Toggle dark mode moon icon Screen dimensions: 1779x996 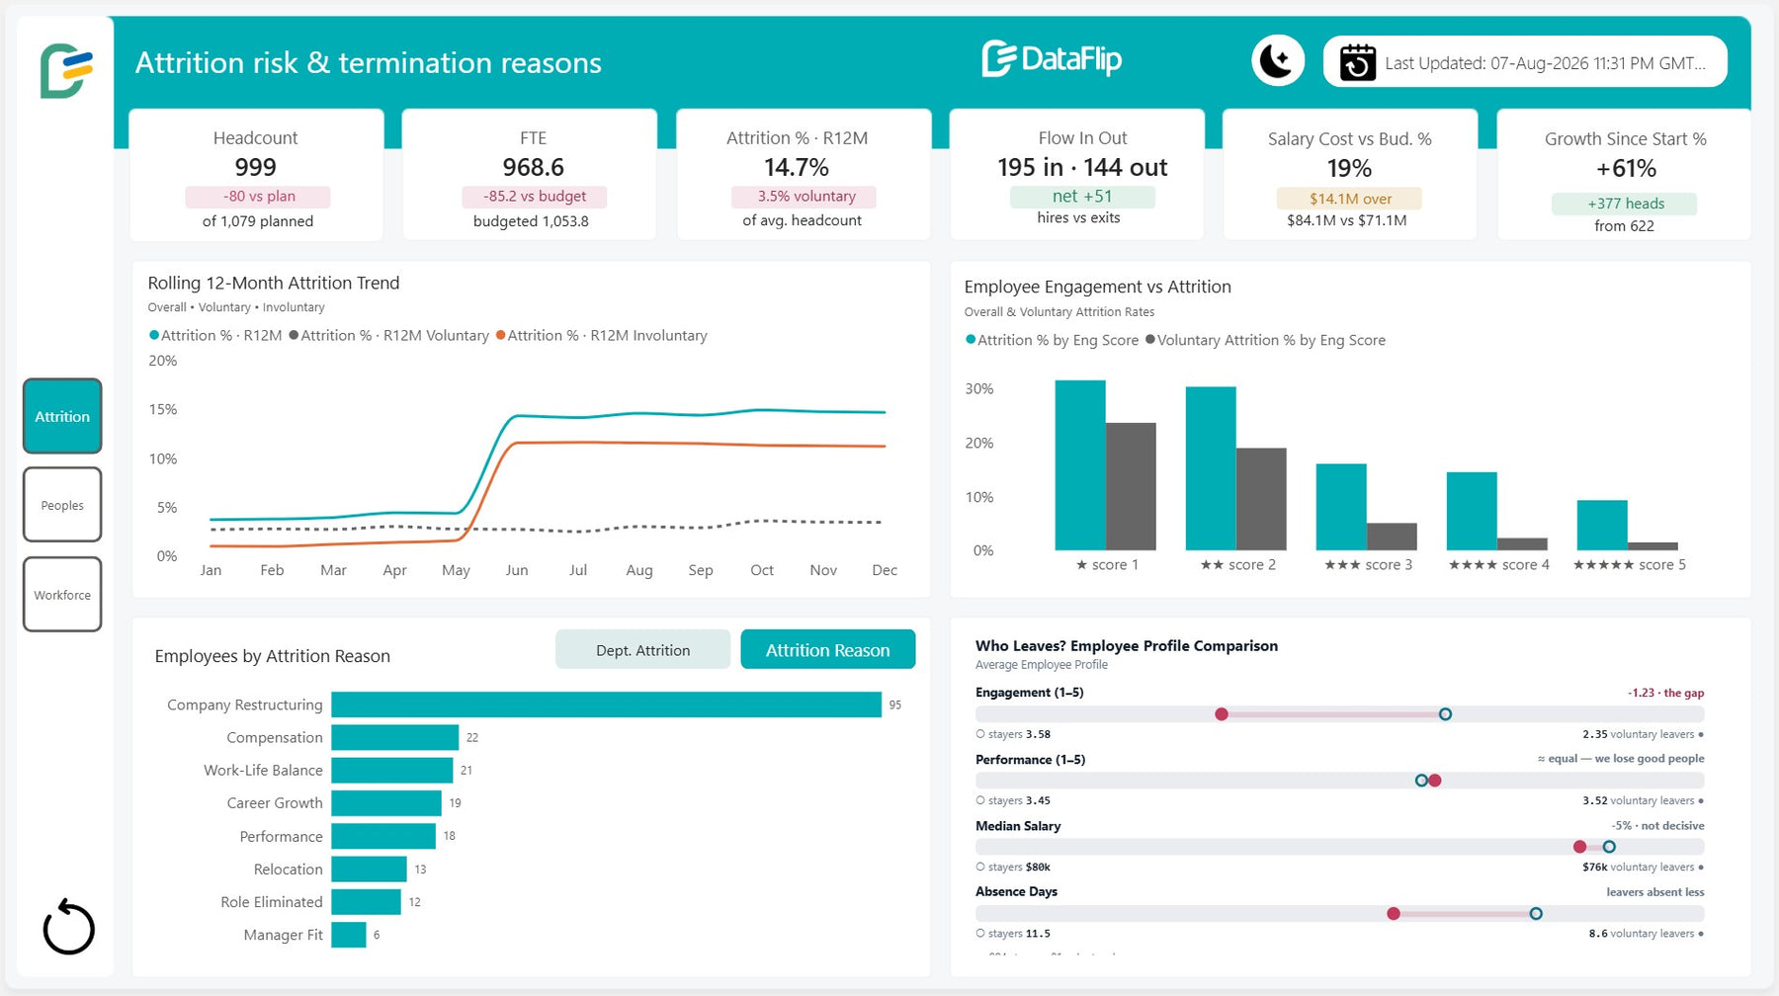click(1278, 61)
